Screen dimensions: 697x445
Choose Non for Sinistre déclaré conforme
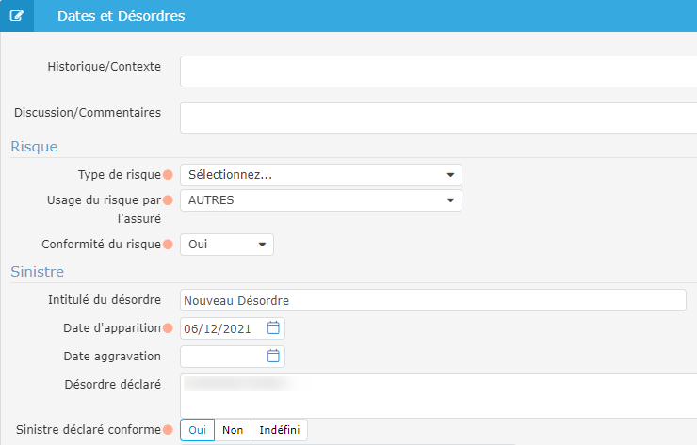click(x=233, y=430)
